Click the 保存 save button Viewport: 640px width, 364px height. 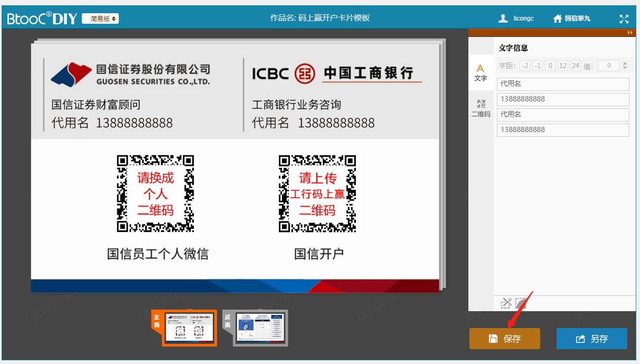point(505,339)
